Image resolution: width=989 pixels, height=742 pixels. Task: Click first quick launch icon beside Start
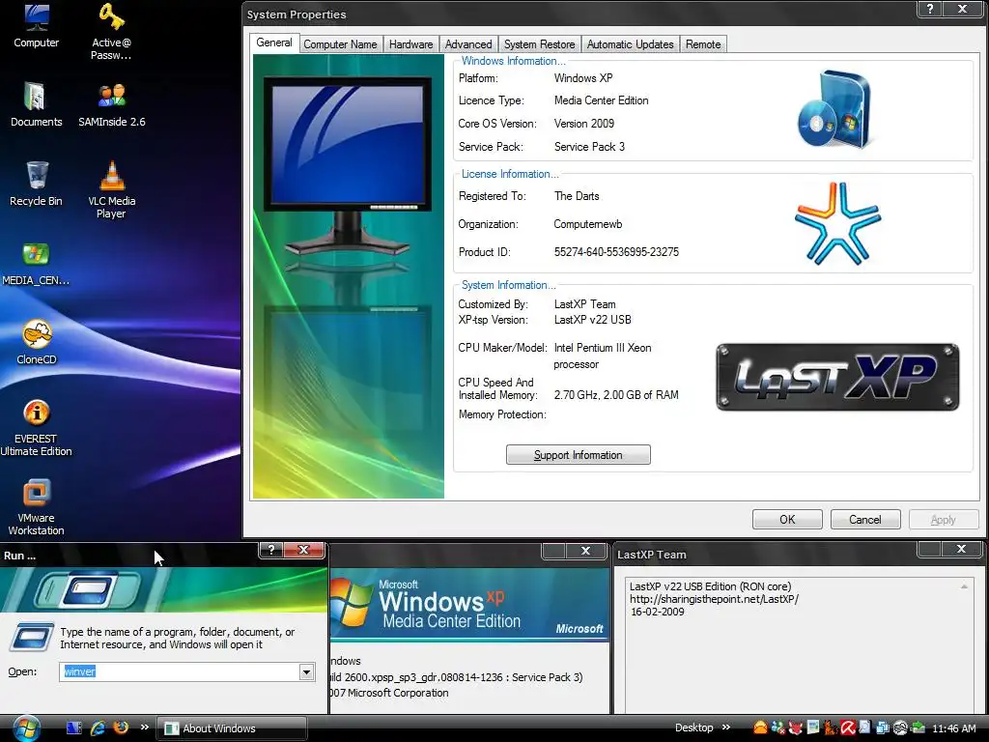[73, 728]
